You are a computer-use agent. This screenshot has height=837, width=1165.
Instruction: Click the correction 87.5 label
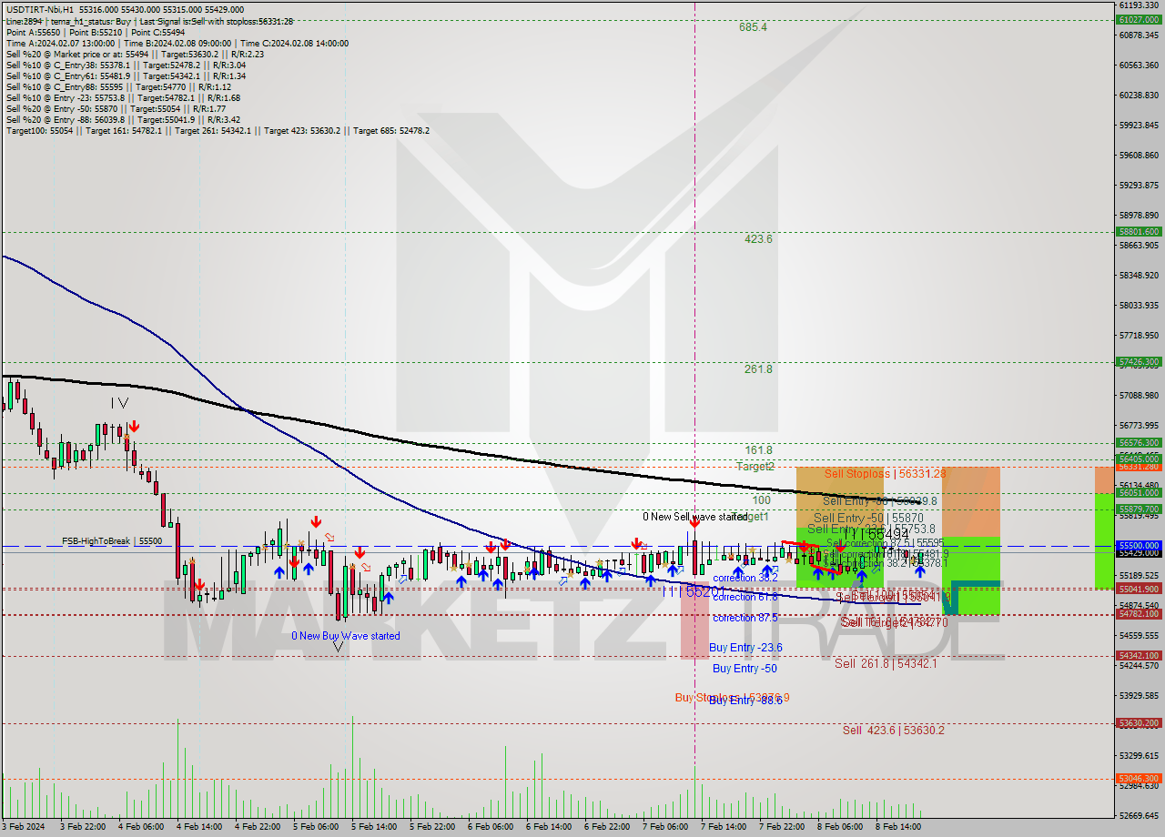[x=745, y=618]
